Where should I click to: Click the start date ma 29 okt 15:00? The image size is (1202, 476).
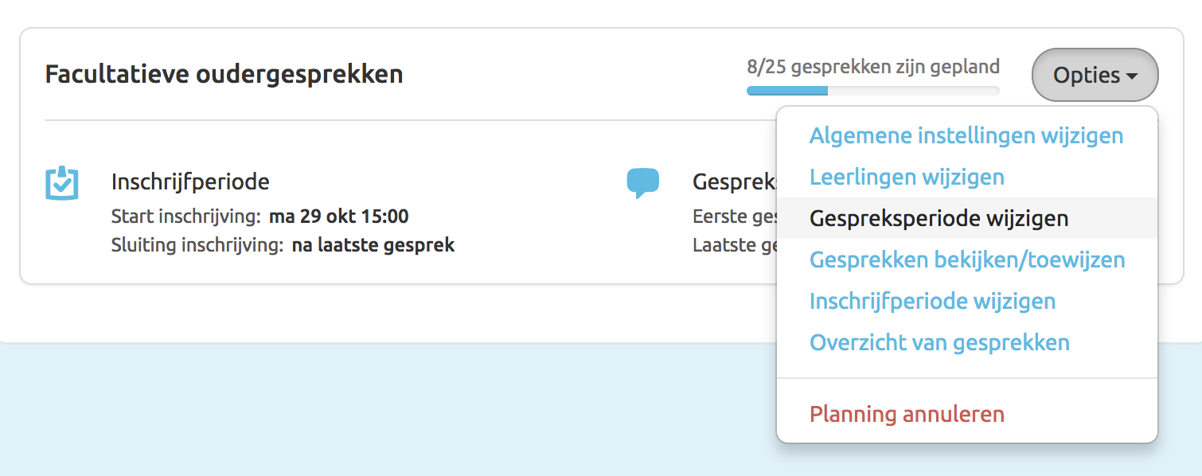[338, 217]
